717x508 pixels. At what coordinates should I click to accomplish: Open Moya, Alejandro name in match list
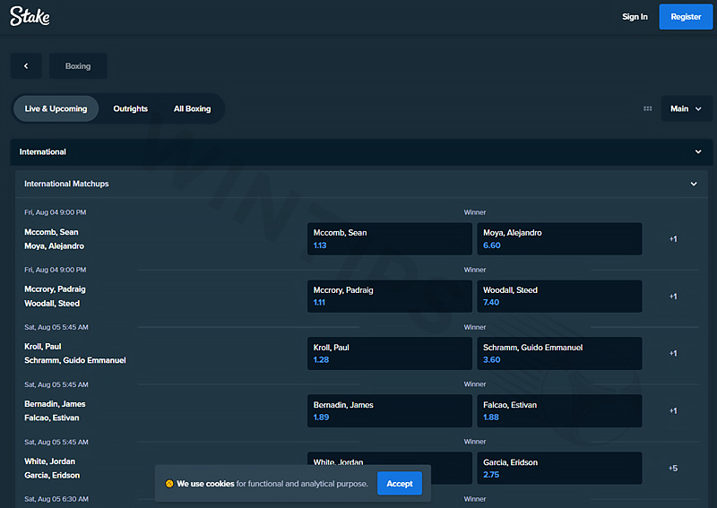[x=54, y=246]
